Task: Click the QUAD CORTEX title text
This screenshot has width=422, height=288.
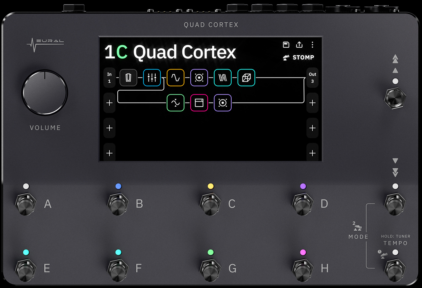Action: point(211,25)
